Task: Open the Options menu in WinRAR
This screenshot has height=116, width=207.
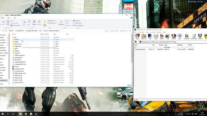Action: [x=159, y=32]
